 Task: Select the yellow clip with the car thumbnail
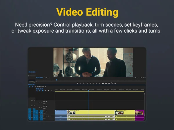click(125, 112)
